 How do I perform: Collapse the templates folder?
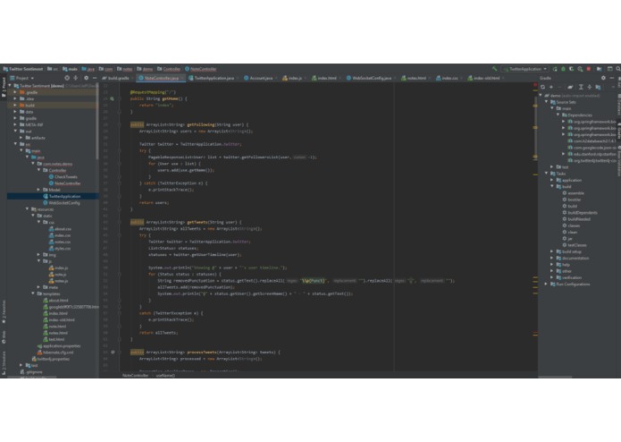click(33, 293)
